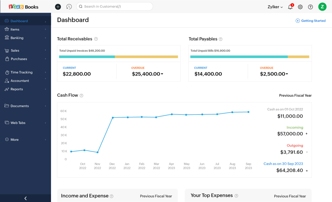Click the Total Receivables progress bar
The width and height of the screenshot is (332, 202).
tap(119, 57)
